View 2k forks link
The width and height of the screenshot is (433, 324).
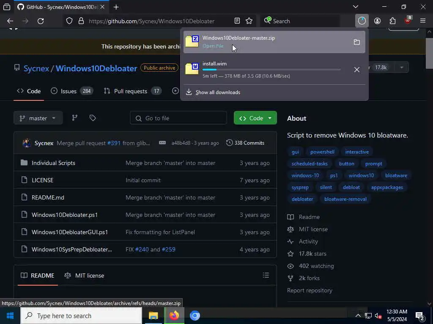[304, 278]
